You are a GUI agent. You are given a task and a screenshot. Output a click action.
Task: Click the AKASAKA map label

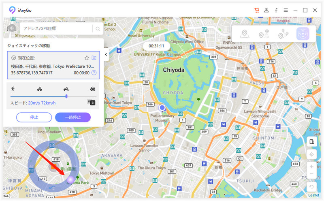(112, 155)
